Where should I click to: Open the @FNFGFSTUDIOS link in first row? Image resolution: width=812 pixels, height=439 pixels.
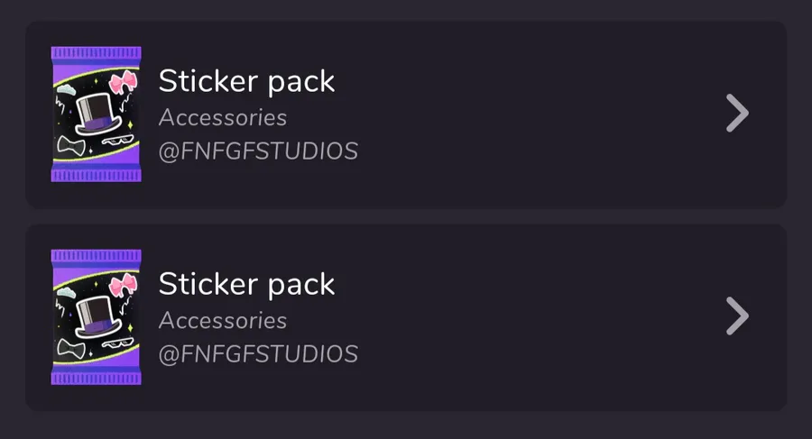pos(258,151)
